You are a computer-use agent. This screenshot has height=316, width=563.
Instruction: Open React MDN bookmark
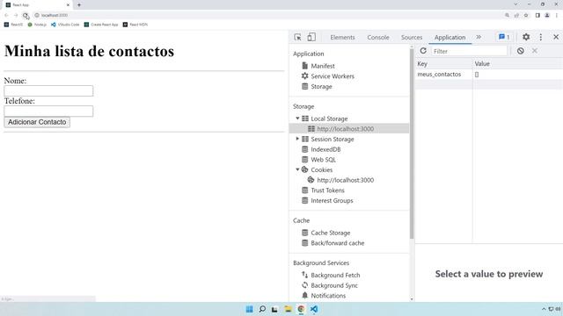tap(135, 25)
